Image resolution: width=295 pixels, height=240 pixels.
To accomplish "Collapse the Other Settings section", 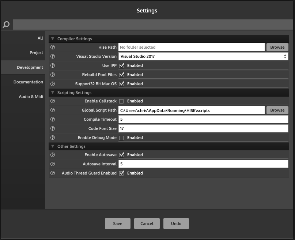I will [x=53, y=146].
